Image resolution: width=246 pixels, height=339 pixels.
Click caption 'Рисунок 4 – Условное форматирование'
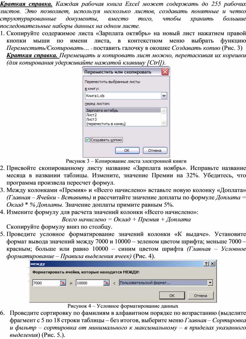point(123,306)
